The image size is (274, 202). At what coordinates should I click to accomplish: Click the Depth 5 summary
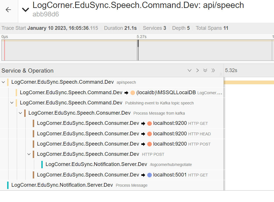[181, 28]
